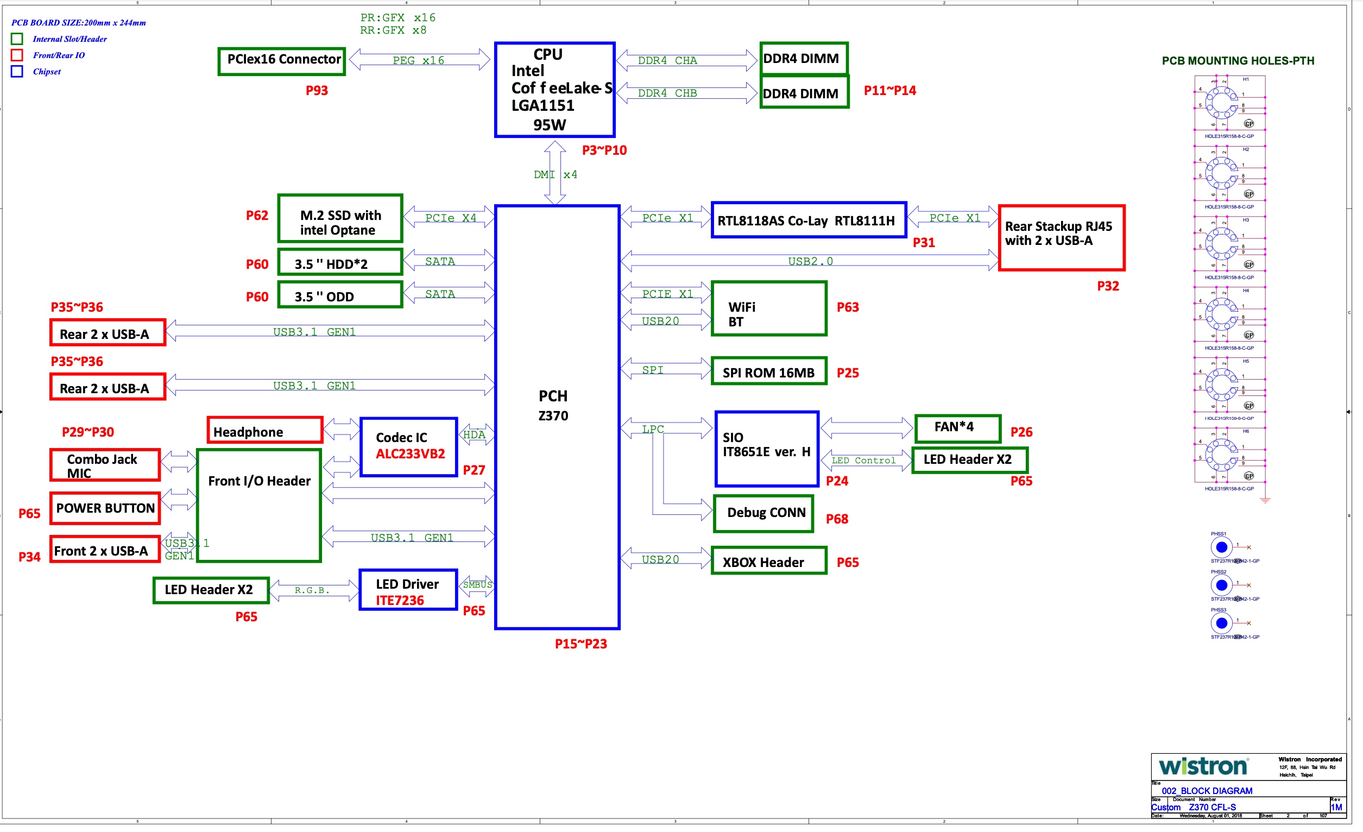
Task: Click the 3.5'' ODD block
Action: 340,294
